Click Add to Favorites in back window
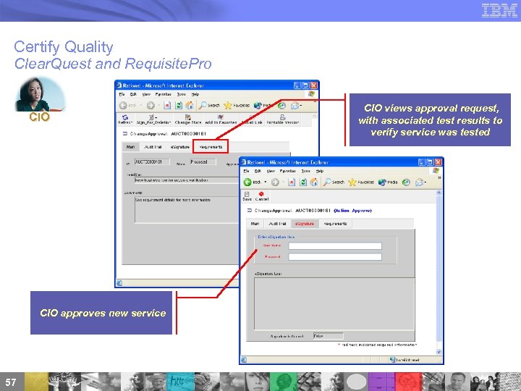This screenshot has width=521, height=391. pyautogui.click(x=221, y=119)
